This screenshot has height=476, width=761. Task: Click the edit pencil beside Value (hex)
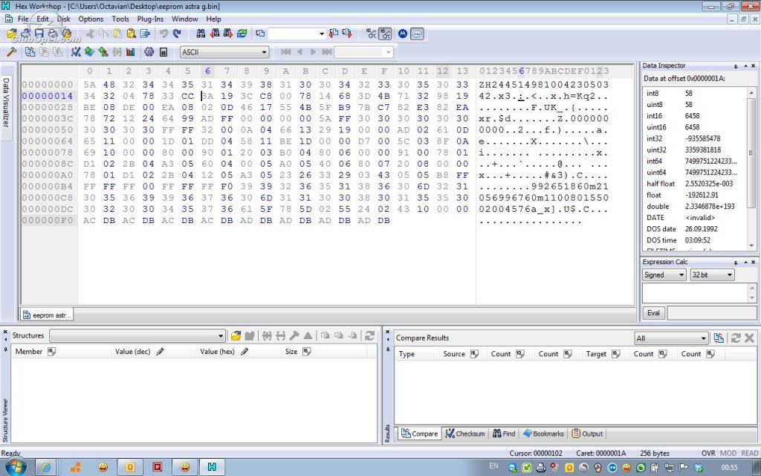click(x=245, y=351)
